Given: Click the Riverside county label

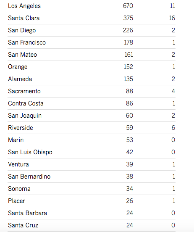Looking at the screenshot, I should click(x=21, y=128).
